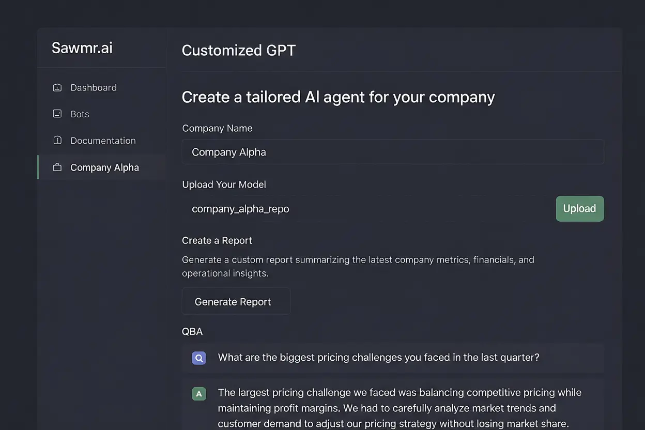Click the Create a Report heading
Screen dimensions: 645x430
217,240
